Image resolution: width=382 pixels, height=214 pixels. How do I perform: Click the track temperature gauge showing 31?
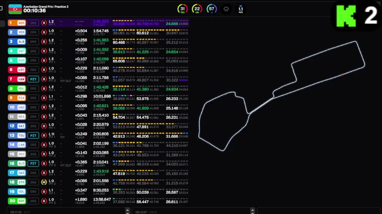[x=182, y=9]
